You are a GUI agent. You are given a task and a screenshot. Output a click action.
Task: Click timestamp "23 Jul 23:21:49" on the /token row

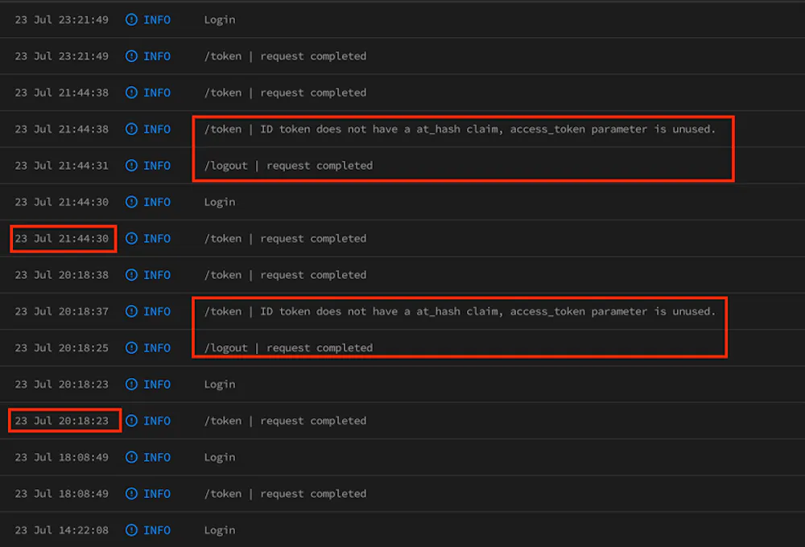pyautogui.click(x=62, y=56)
